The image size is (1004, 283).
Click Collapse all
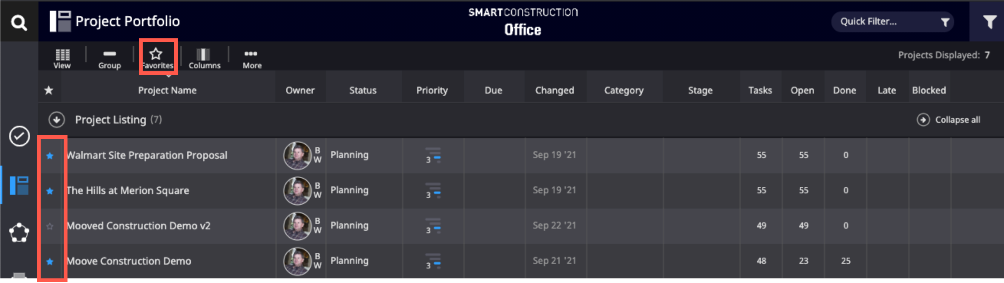pos(948,120)
